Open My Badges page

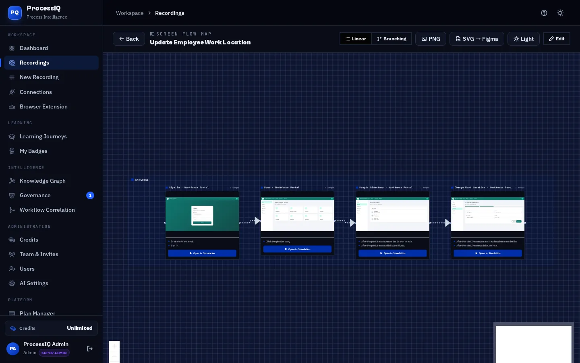pyautogui.click(x=51, y=151)
